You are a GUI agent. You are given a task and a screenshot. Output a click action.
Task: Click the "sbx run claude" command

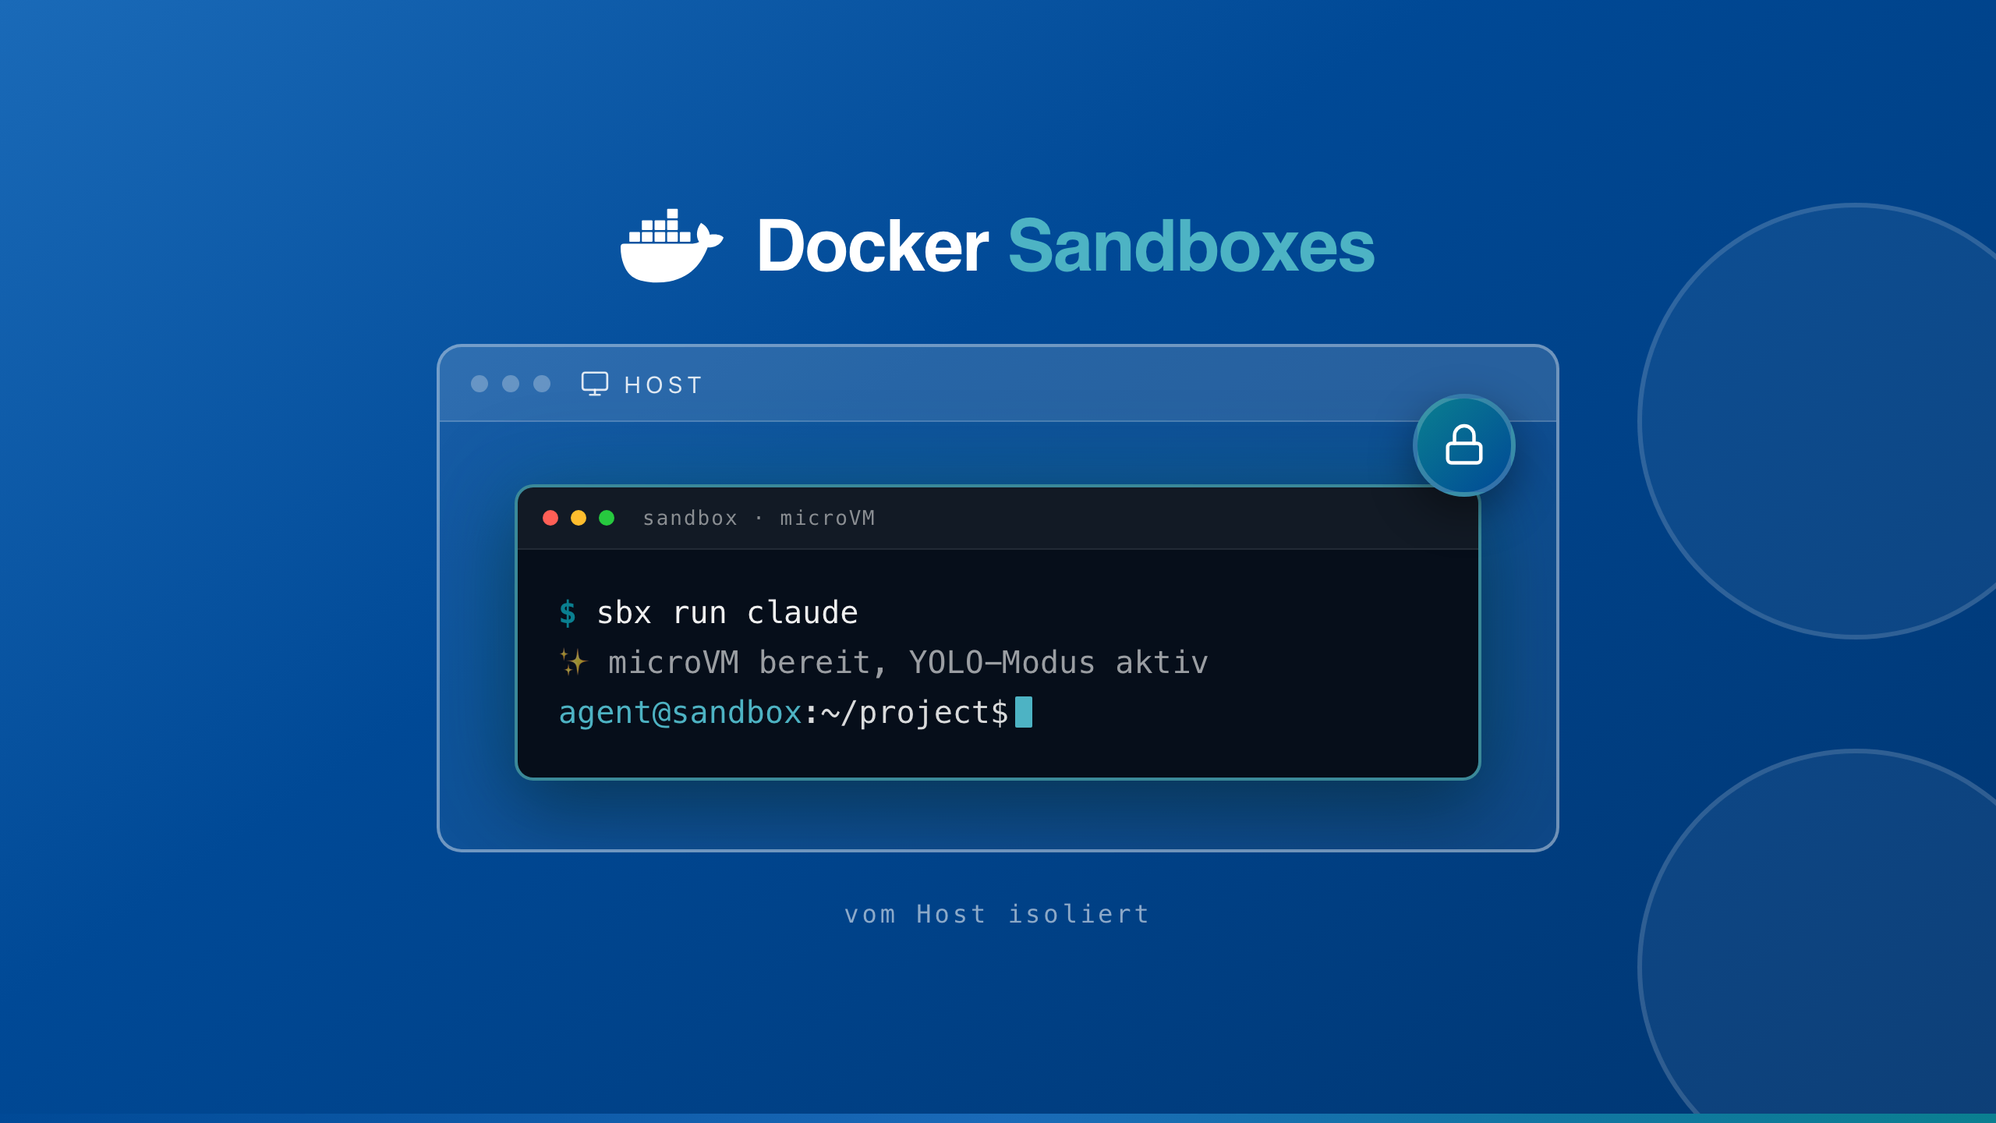[x=727, y=613]
